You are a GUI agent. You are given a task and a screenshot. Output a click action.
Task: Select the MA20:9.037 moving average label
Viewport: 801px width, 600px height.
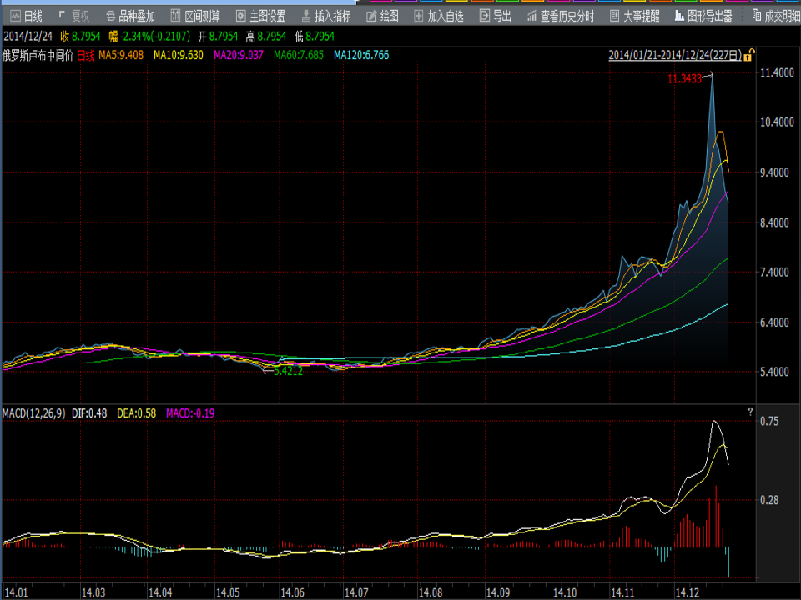pyautogui.click(x=239, y=55)
